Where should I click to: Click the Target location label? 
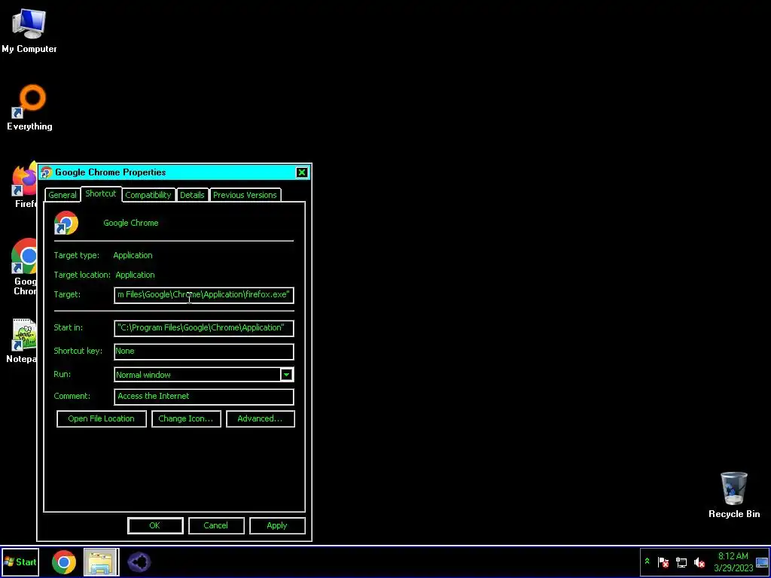pos(83,275)
